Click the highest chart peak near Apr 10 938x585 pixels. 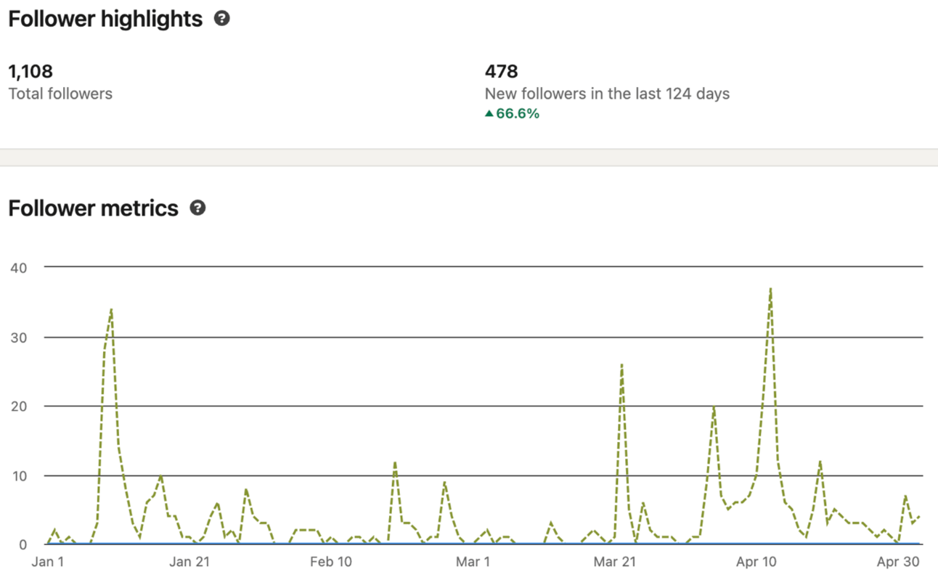[770, 288]
